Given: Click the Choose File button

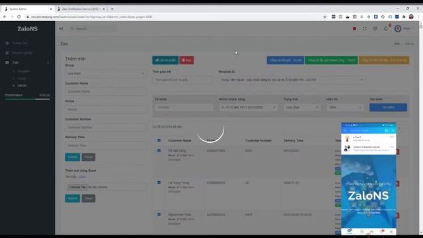Looking at the screenshot, I should [x=77, y=187].
